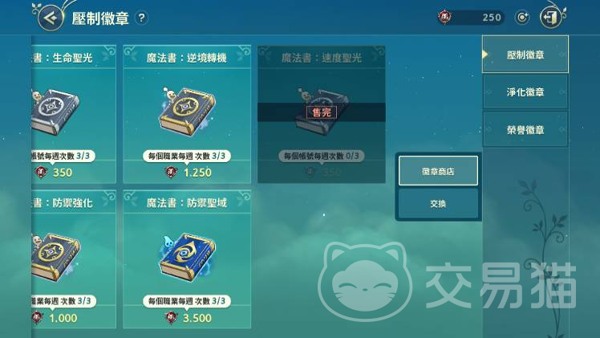Click the 徽章商店 button
The image size is (600, 338).
click(x=438, y=171)
